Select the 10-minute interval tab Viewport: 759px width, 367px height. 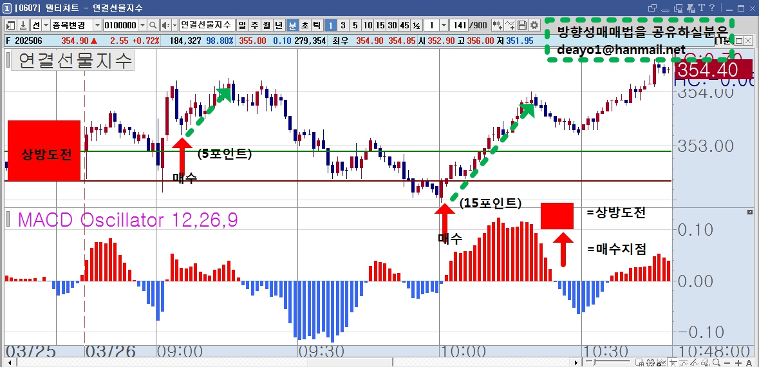pos(368,25)
